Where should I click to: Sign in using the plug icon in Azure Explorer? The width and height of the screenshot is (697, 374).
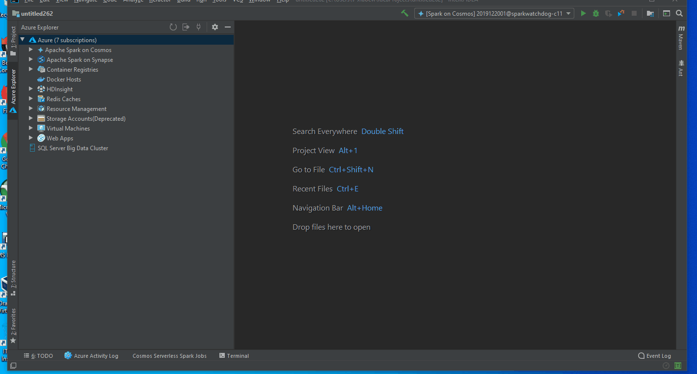click(x=198, y=27)
